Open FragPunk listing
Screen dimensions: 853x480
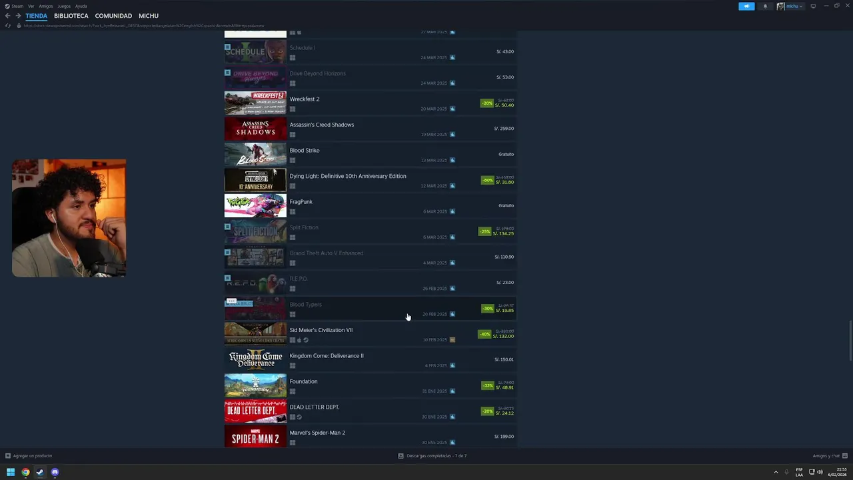click(371, 206)
